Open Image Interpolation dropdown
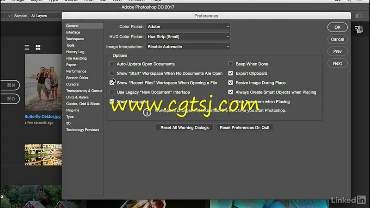 coord(188,47)
